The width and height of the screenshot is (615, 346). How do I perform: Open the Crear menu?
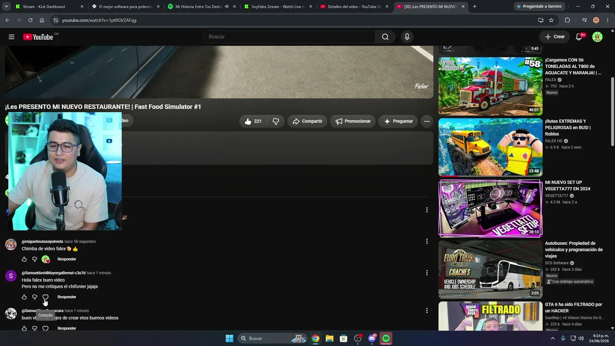tap(554, 37)
